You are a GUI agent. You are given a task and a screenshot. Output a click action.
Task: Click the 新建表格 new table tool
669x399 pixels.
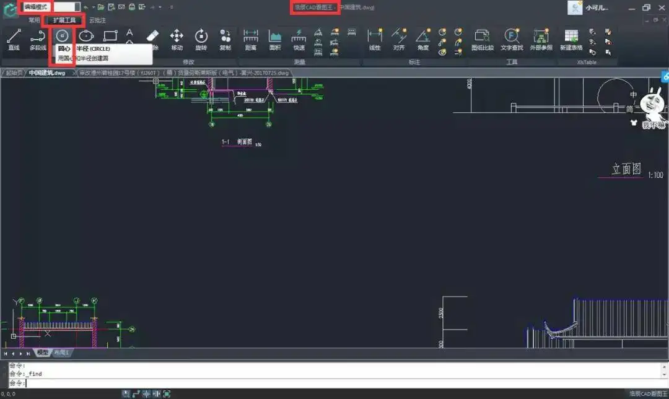point(571,39)
